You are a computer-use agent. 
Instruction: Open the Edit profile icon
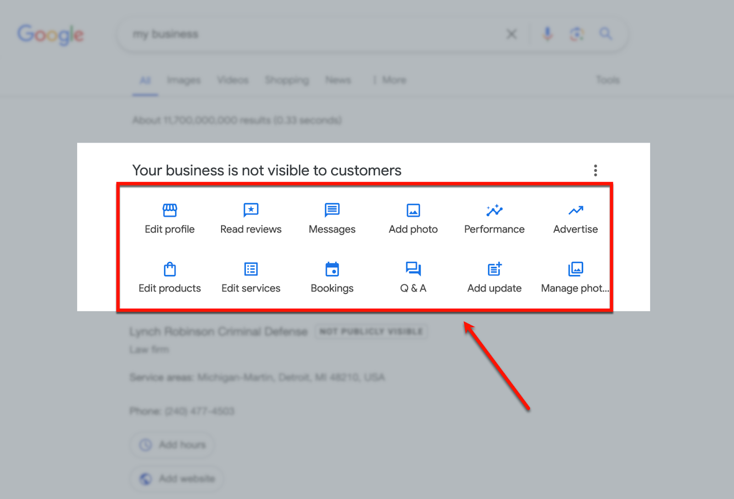coord(169,211)
